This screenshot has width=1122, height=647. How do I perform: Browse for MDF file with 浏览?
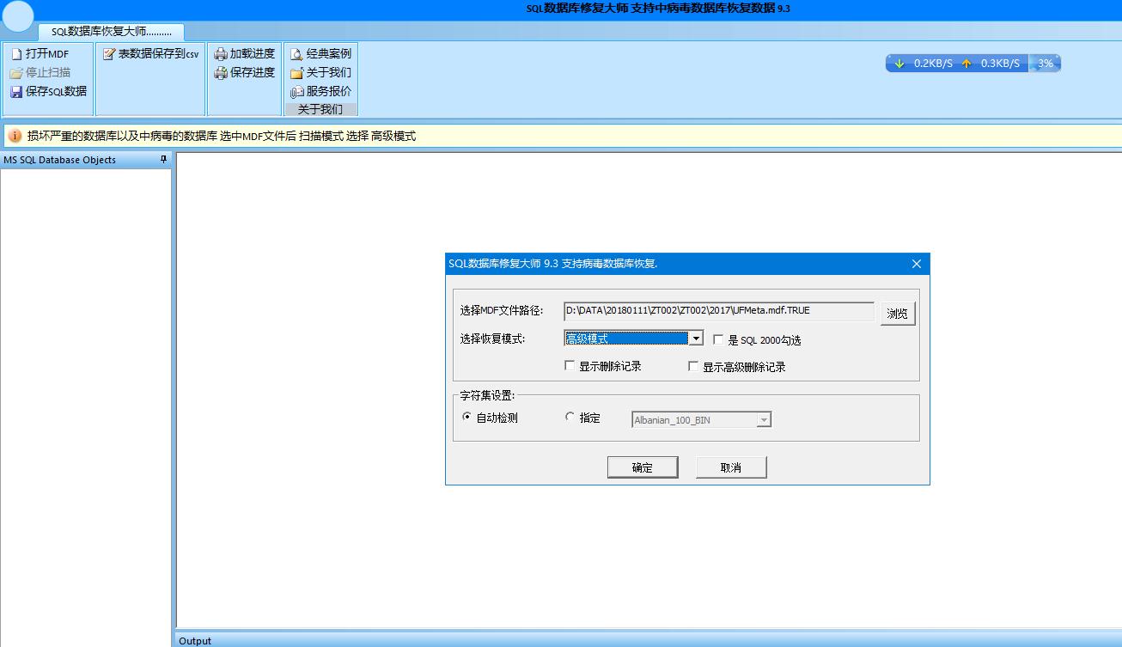click(x=898, y=314)
